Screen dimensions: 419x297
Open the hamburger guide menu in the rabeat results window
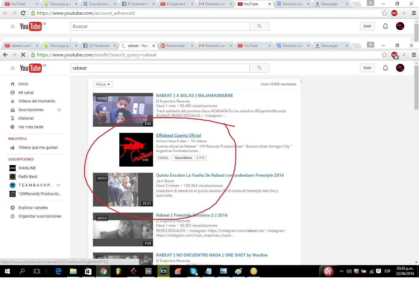click(x=13, y=68)
